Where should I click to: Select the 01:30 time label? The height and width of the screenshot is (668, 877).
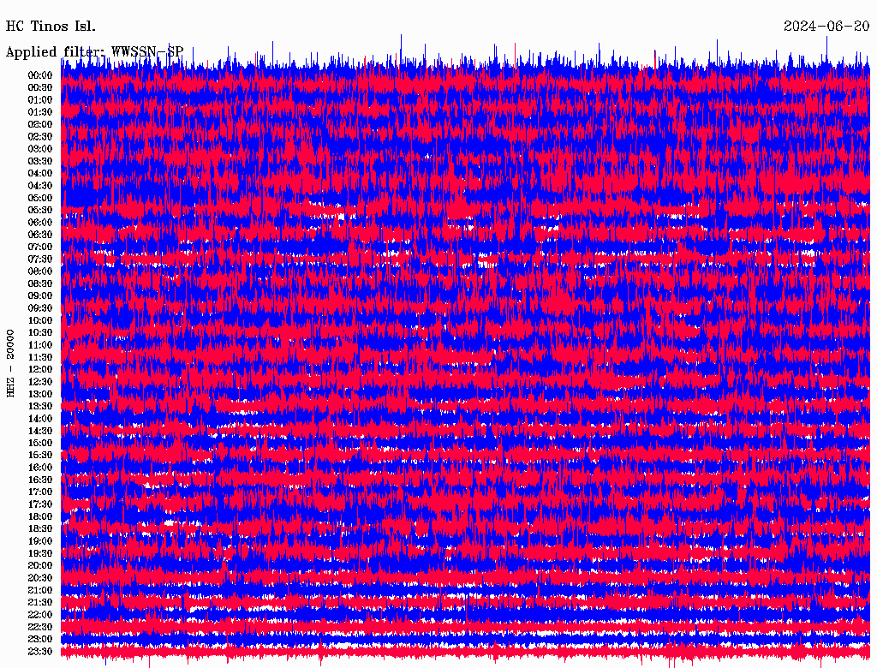[x=40, y=112]
